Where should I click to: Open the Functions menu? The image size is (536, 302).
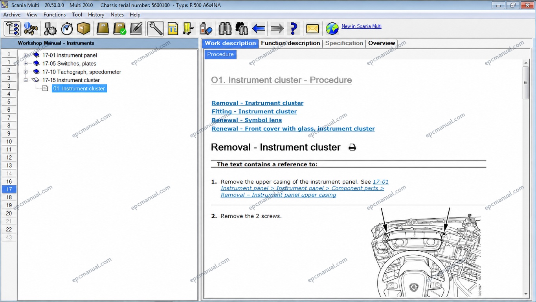(55, 15)
